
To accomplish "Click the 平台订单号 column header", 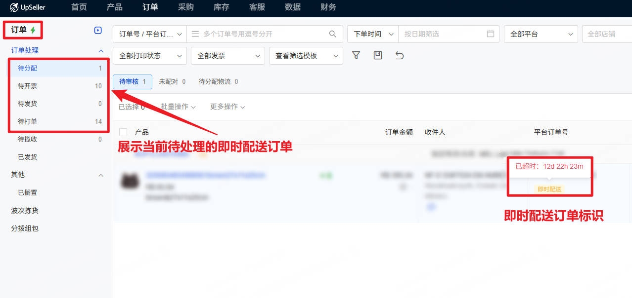I will (551, 132).
